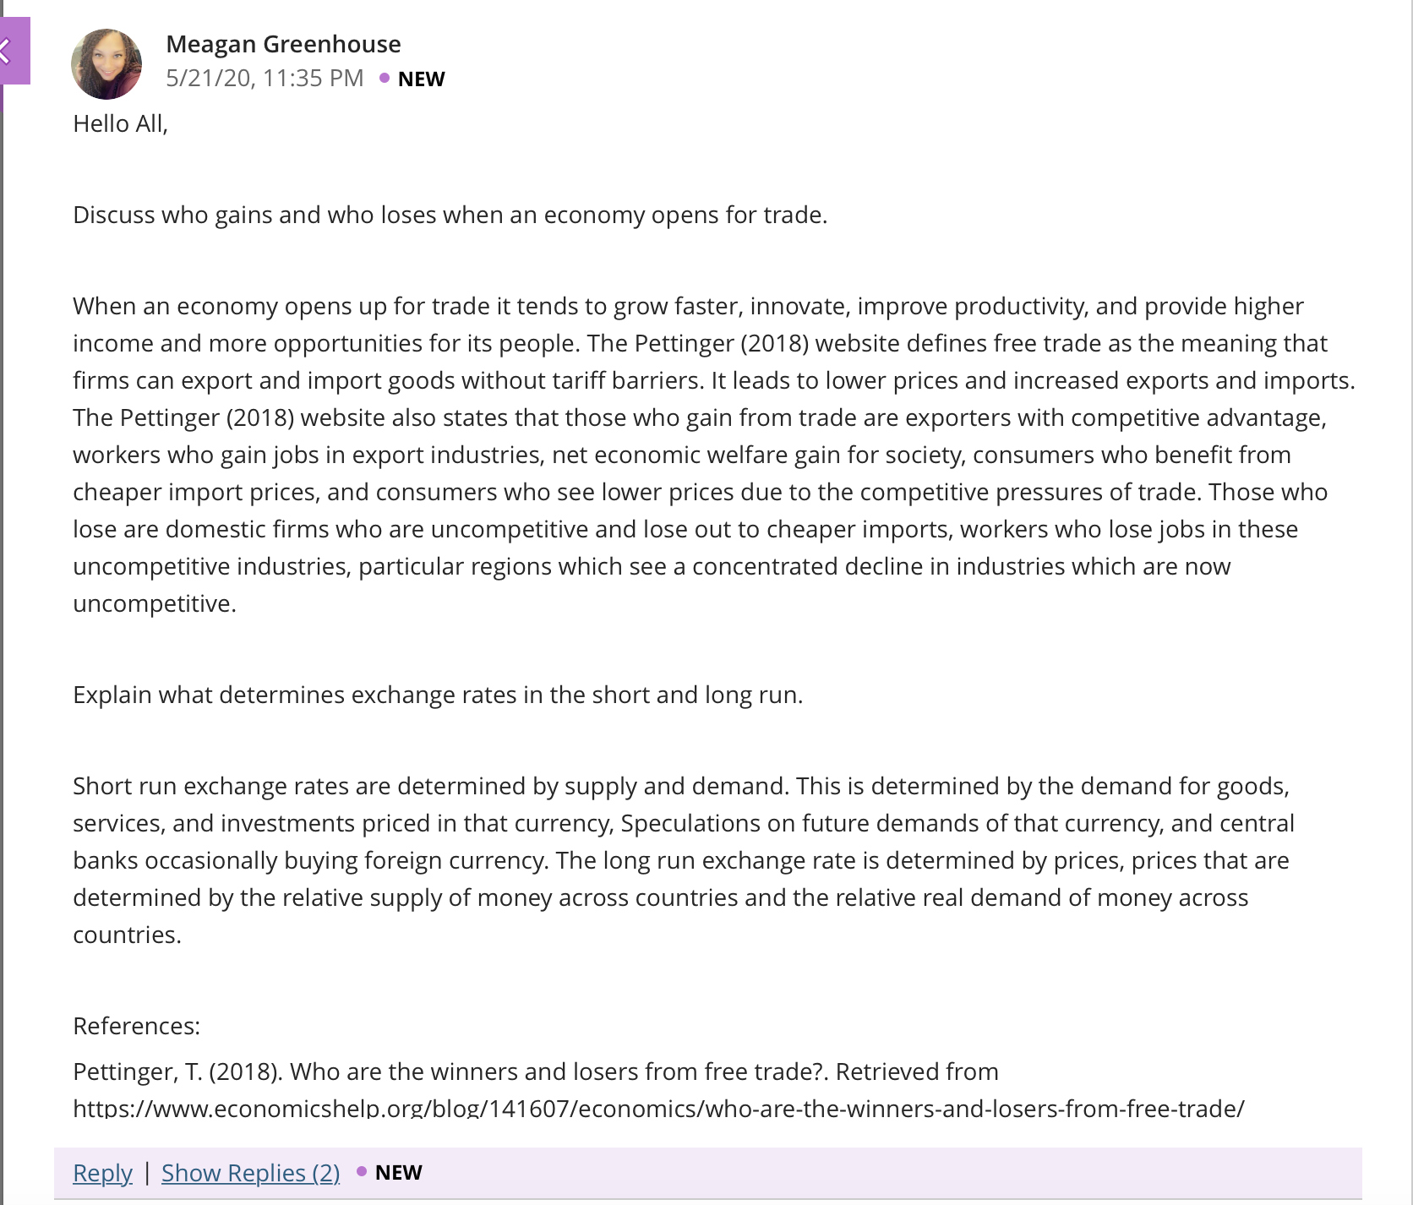
Task: Click the 5/21/20, 11:35 PM timestamp
Action: 265,79
